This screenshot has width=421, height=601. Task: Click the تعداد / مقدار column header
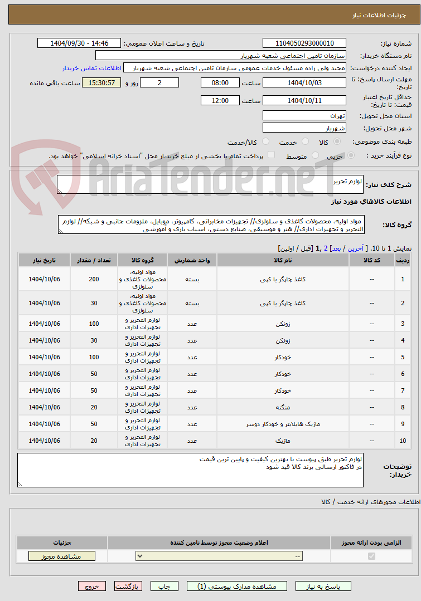pos(94,260)
